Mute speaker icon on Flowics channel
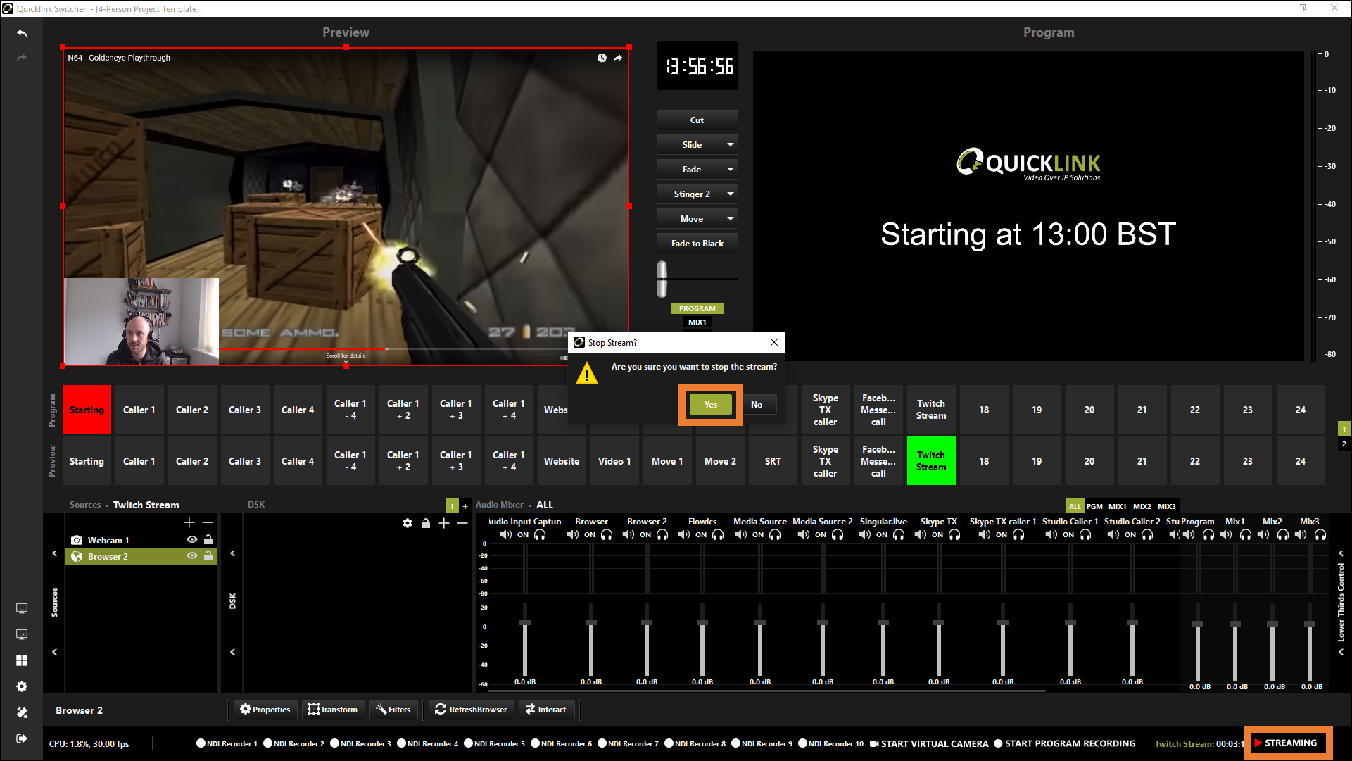The image size is (1352, 761). tap(683, 535)
